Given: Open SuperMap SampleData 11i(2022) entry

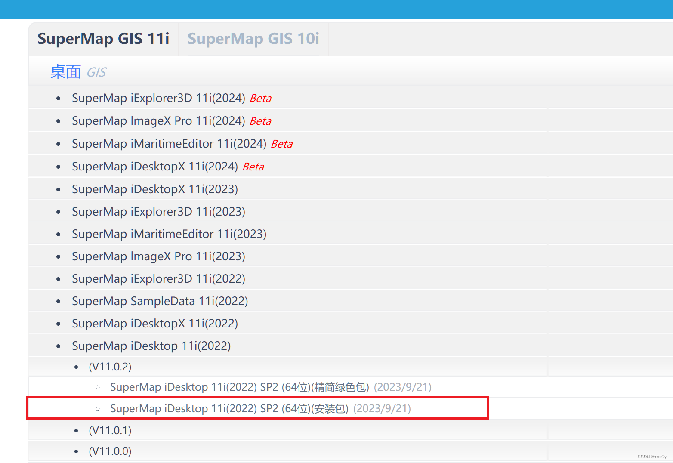Looking at the screenshot, I should tap(160, 301).
